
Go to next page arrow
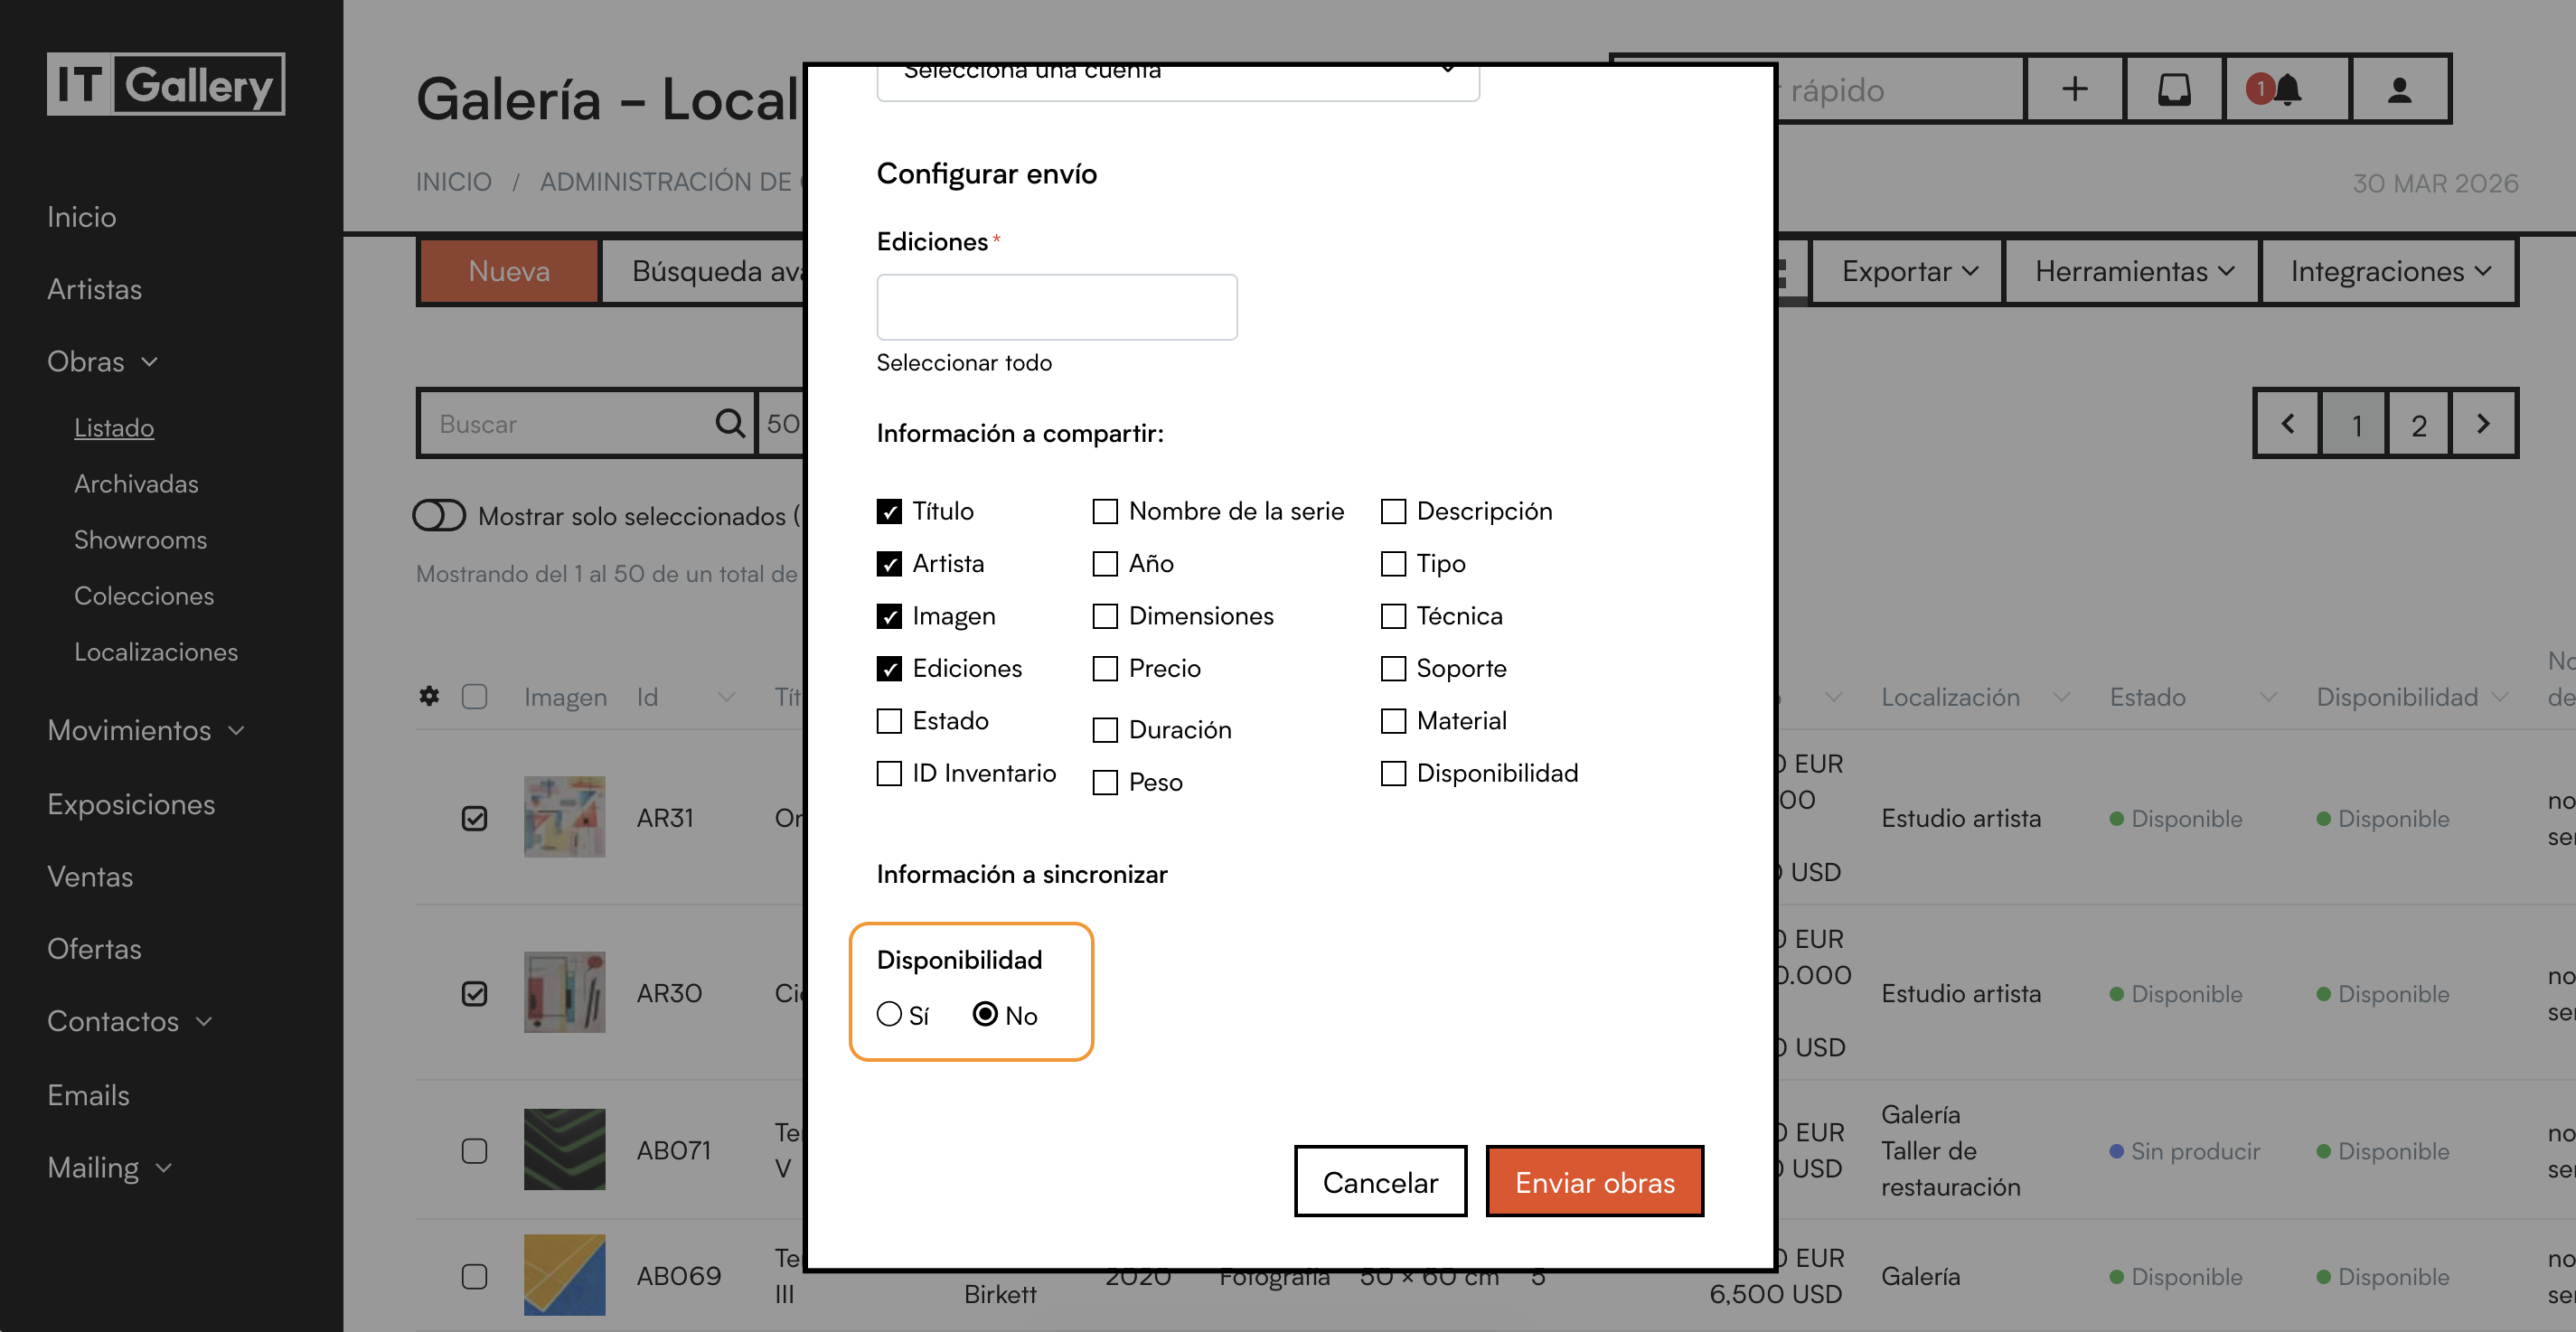tap(2482, 423)
